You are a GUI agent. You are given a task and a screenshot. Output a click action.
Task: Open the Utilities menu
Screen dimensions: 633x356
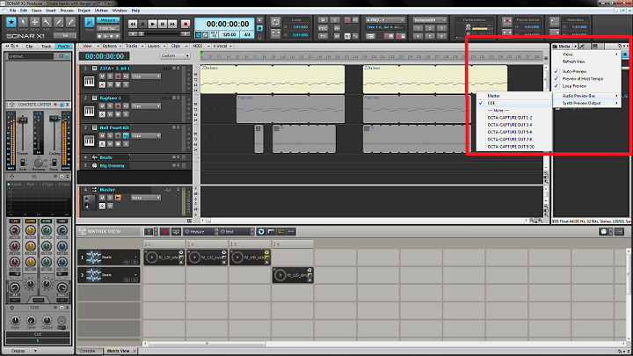coord(101,11)
